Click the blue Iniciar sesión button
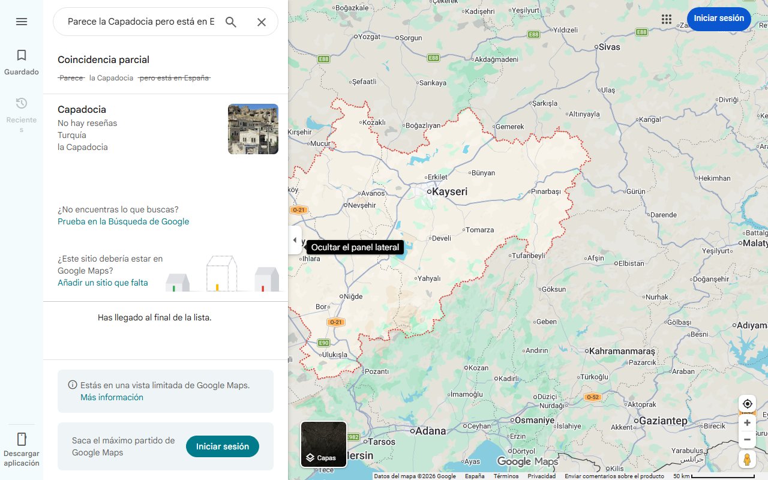The width and height of the screenshot is (768, 480). click(719, 19)
